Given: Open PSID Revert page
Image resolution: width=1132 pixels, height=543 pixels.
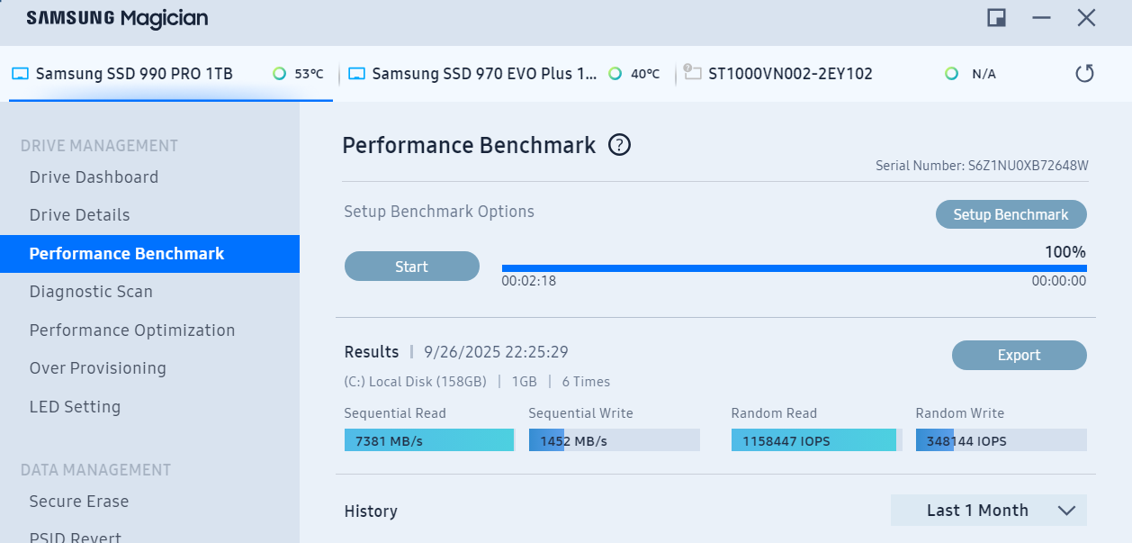Looking at the screenshot, I should point(75,537).
